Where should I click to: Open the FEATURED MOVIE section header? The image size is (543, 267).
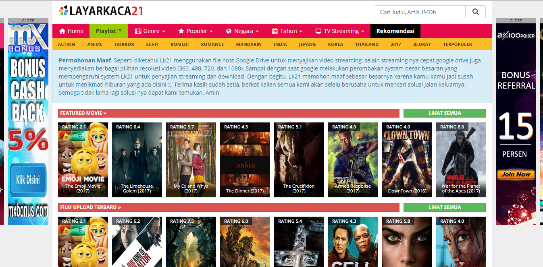coord(229,113)
